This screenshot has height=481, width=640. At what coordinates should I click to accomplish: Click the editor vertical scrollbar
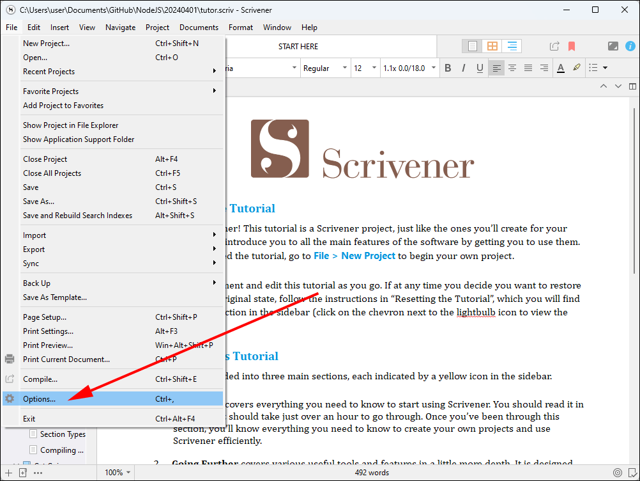[634, 191]
